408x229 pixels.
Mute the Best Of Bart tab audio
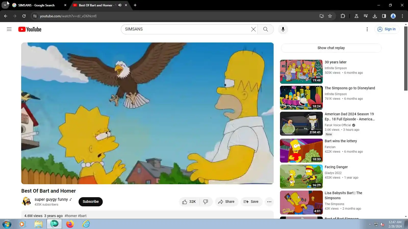120,5
